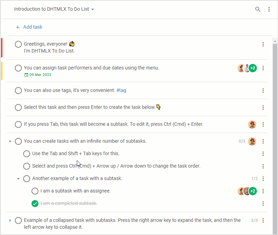Check off the Greetings, everyone! task
This screenshot has height=235, width=278.
[x=18, y=44]
